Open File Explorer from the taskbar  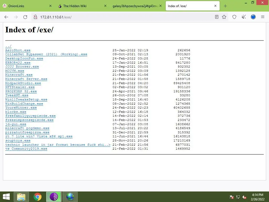(21, 197)
